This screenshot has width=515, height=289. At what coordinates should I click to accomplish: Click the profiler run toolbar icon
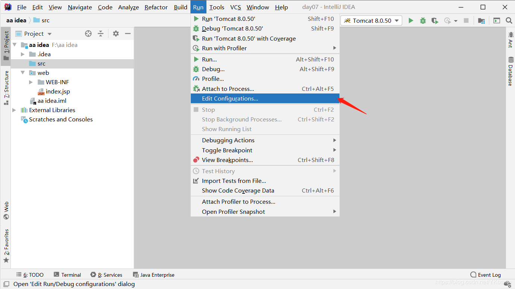click(x=448, y=20)
